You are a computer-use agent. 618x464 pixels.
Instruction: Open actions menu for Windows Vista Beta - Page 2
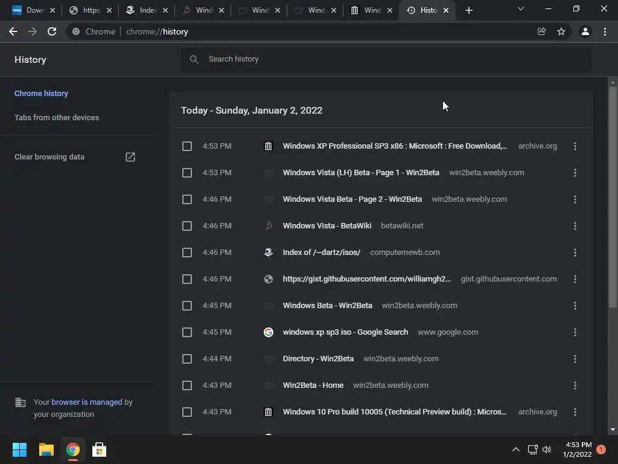point(575,199)
